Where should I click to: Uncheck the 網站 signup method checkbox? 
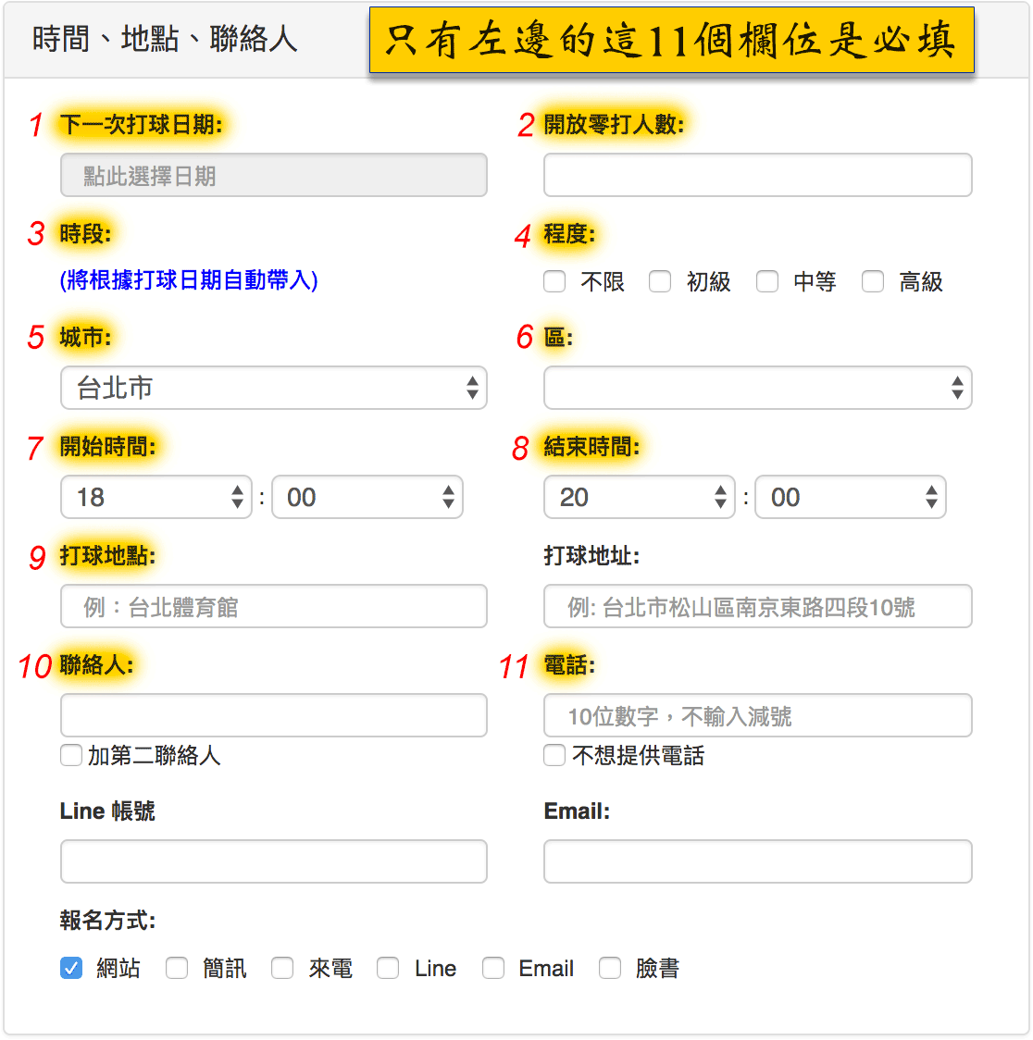tap(71, 968)
